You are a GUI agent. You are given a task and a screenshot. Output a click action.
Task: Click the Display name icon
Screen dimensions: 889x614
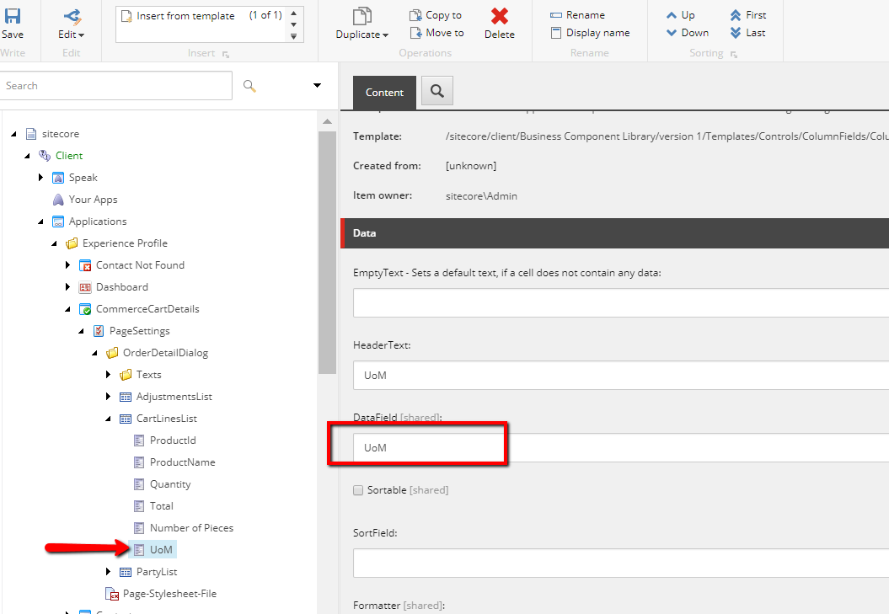[556, 33]
